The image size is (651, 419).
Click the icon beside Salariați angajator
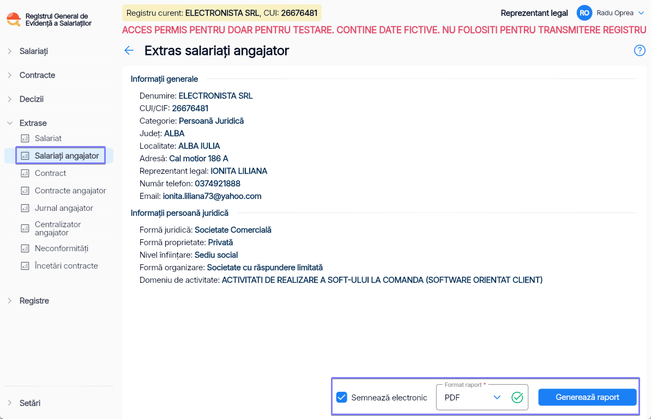tap(25, 156)
